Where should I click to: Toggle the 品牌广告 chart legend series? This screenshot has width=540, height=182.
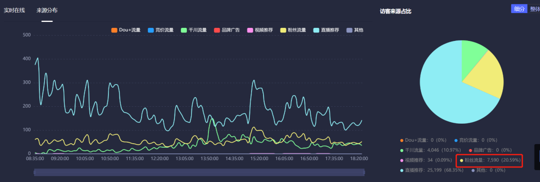[226, 30]
